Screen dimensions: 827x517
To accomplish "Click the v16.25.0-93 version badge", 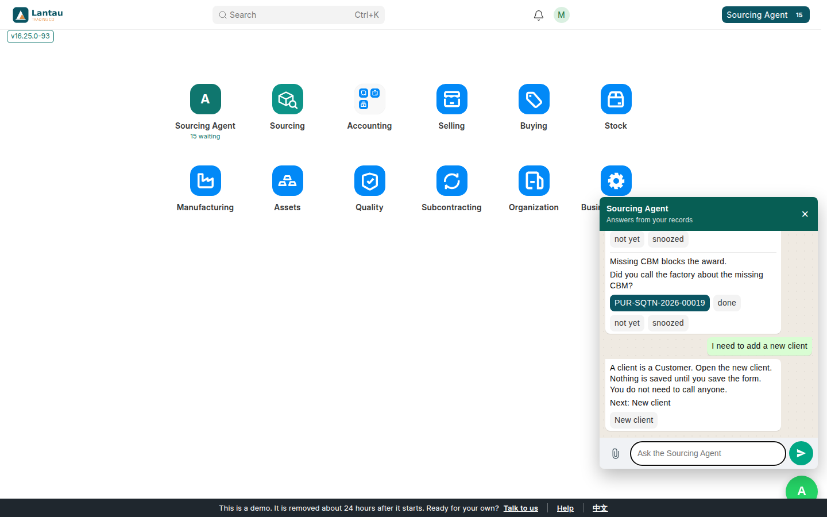I will pos(30,36).
